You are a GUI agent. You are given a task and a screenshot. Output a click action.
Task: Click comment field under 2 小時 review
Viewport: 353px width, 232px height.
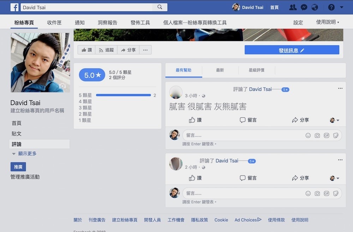tap(262, 193)
